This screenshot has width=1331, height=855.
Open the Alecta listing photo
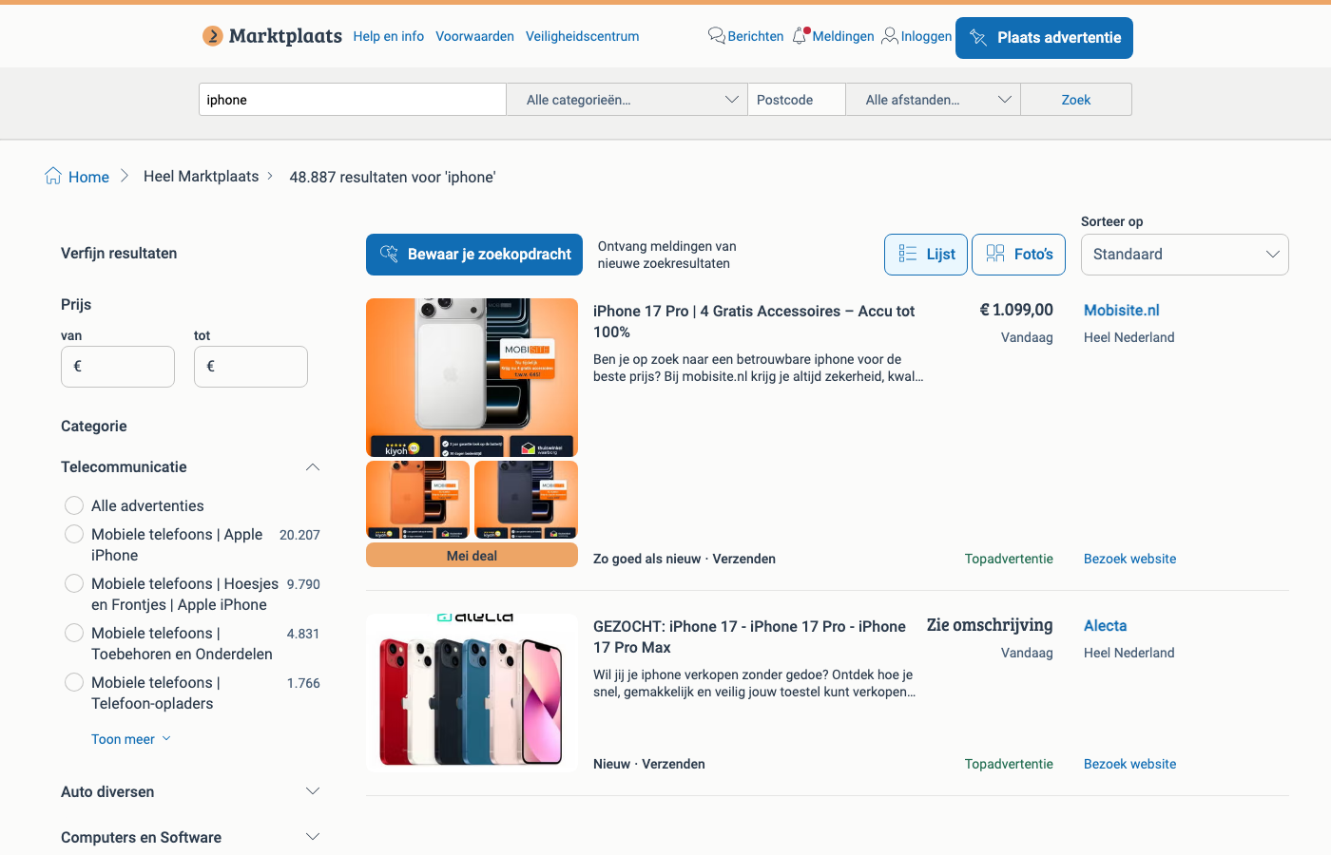click(x=472, y=693)
